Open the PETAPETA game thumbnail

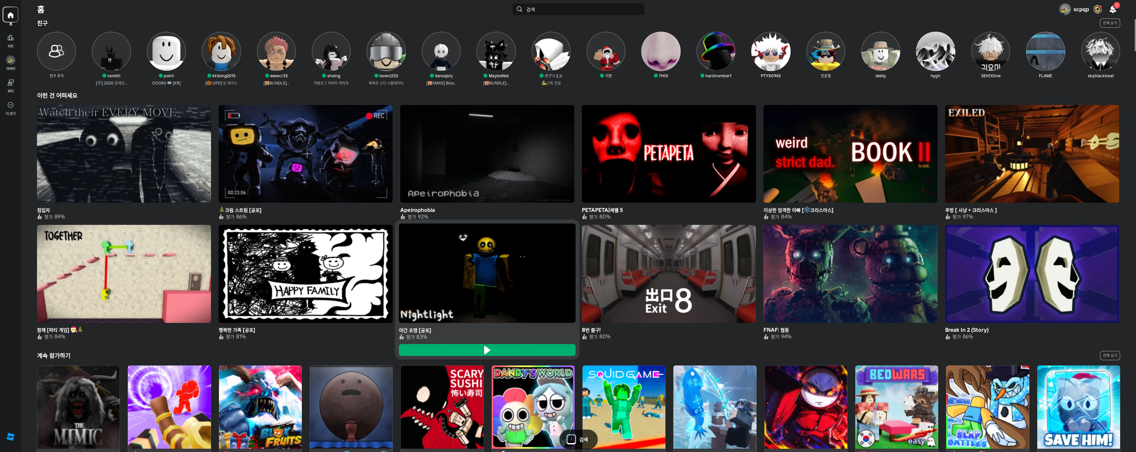point(668,154)
